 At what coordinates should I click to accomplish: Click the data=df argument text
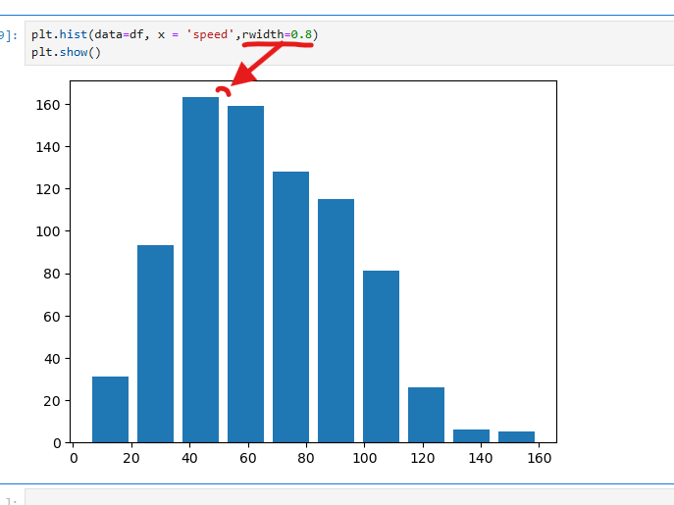click(119, 34)
